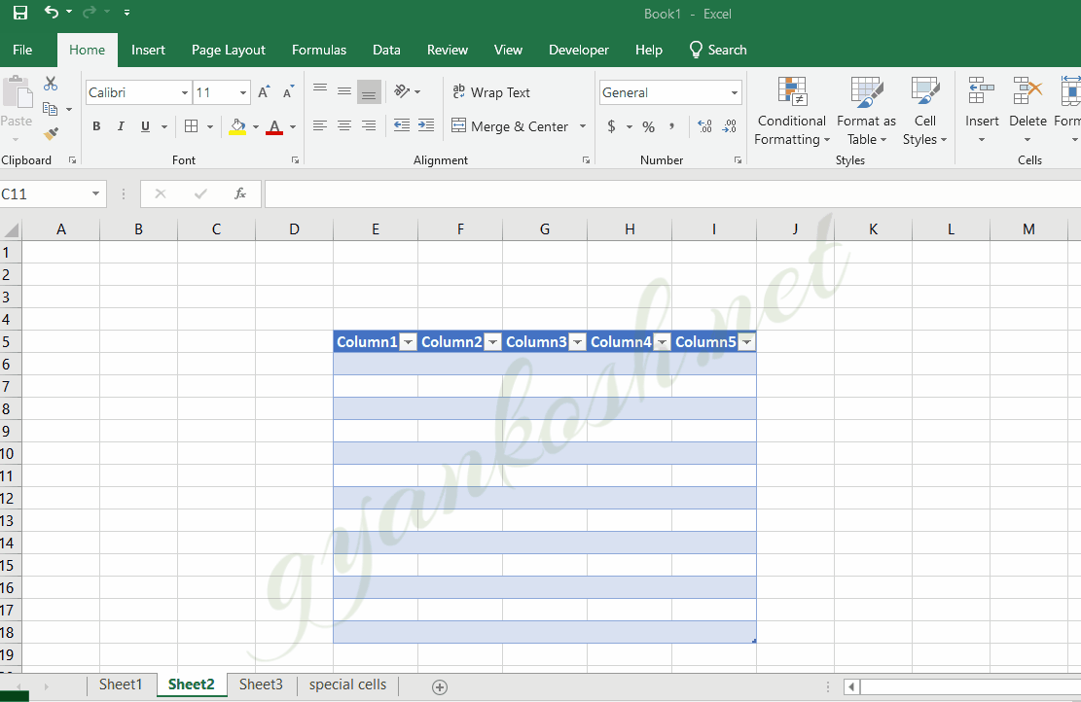
Task: Apply bold formatting from Font group
Action: tap(95, 126)
